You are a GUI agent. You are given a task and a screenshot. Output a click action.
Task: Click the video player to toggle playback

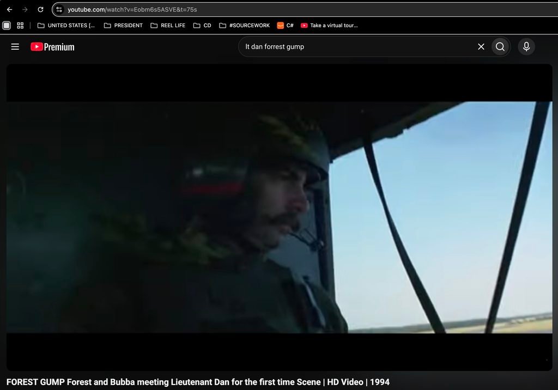(x=280, y=217)
